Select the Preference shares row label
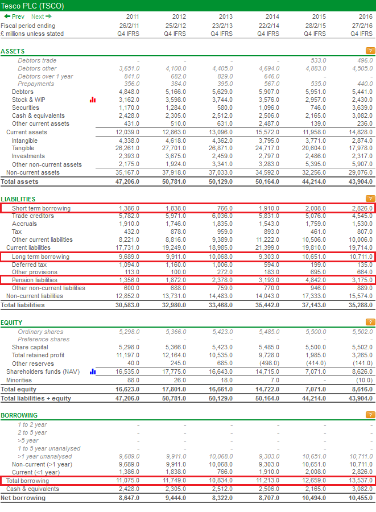Viewport: 376px width, 512px height. tap(44, 339)
